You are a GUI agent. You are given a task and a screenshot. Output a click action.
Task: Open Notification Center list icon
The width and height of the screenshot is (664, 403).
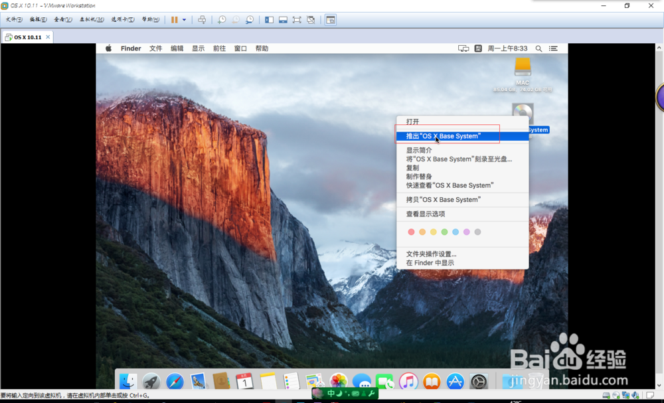[x=553, y=48]
